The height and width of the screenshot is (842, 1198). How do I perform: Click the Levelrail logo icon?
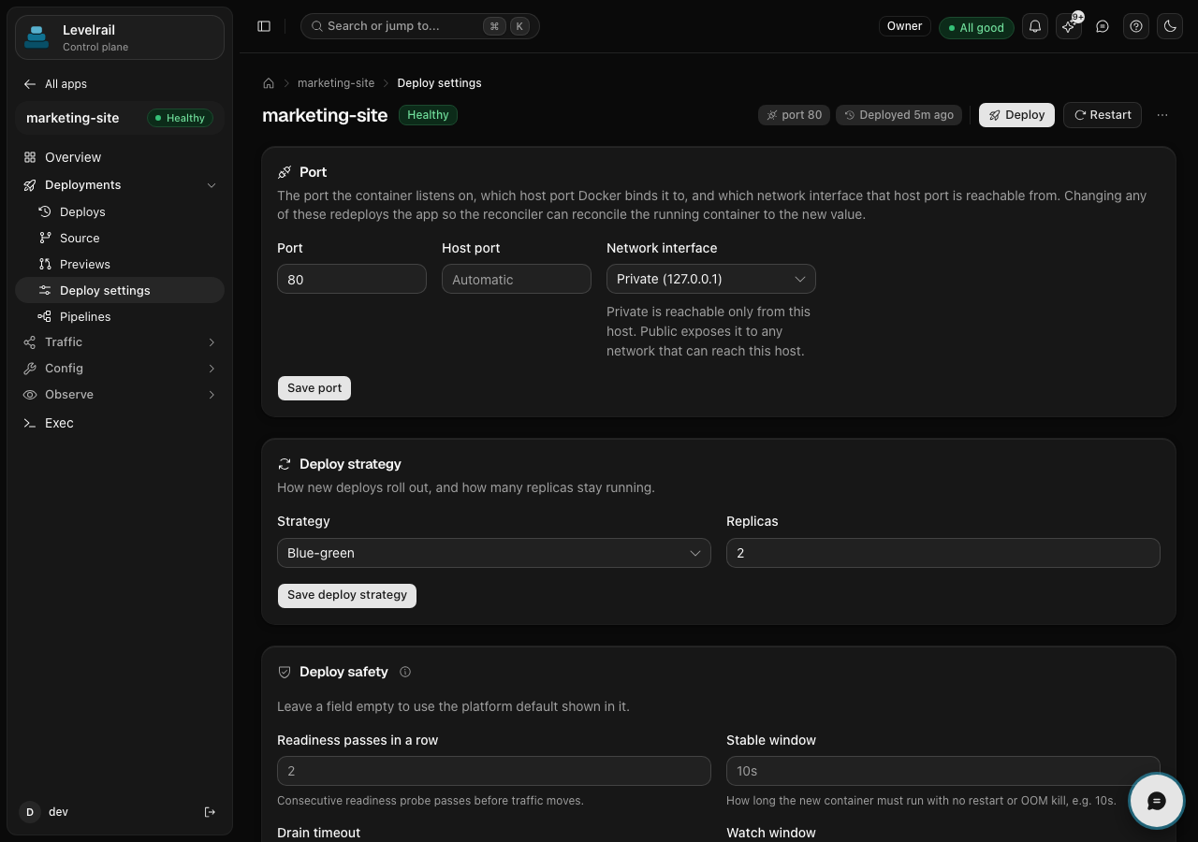click(37, 37)
